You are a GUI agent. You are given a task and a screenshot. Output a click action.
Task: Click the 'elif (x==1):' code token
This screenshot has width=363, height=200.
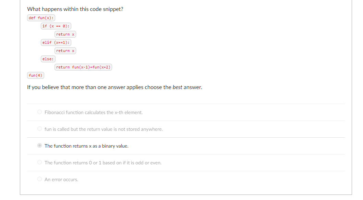tap(56, 42)
